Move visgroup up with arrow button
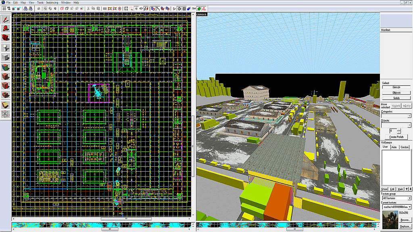 (x=407, y=189)
